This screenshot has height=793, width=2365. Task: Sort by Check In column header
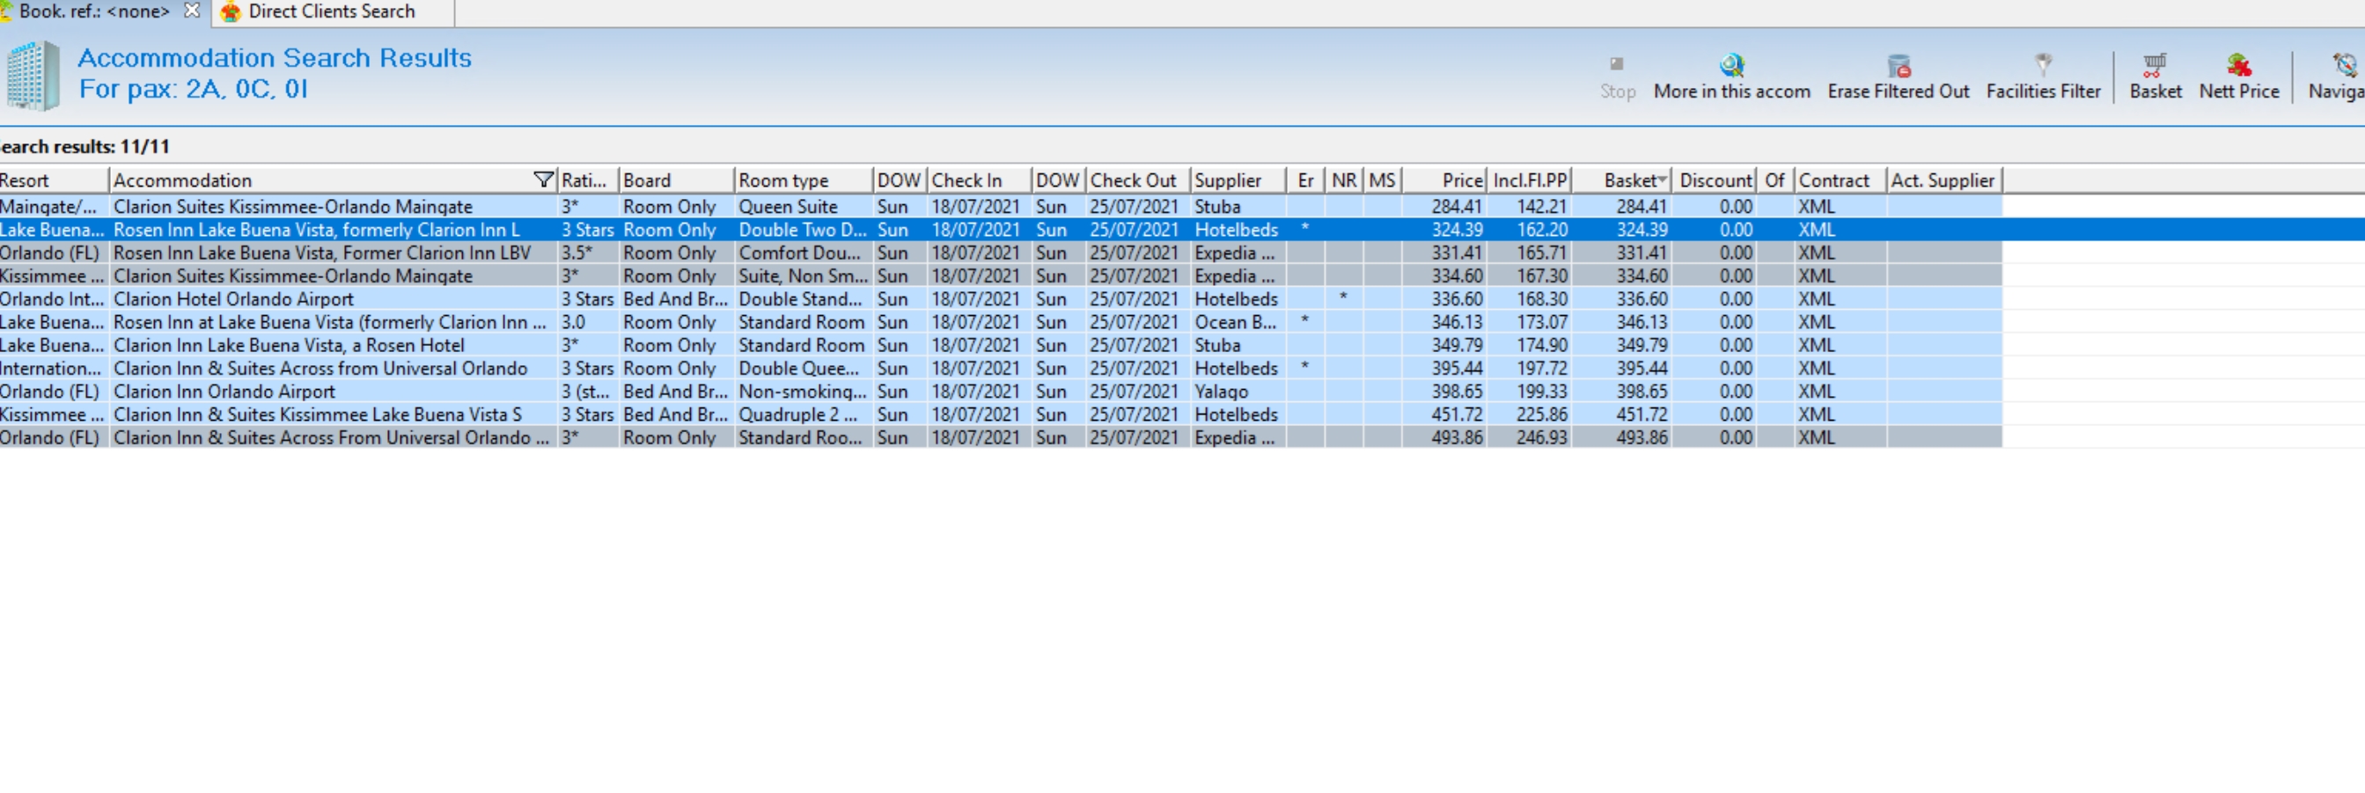[x=979, y=180]
